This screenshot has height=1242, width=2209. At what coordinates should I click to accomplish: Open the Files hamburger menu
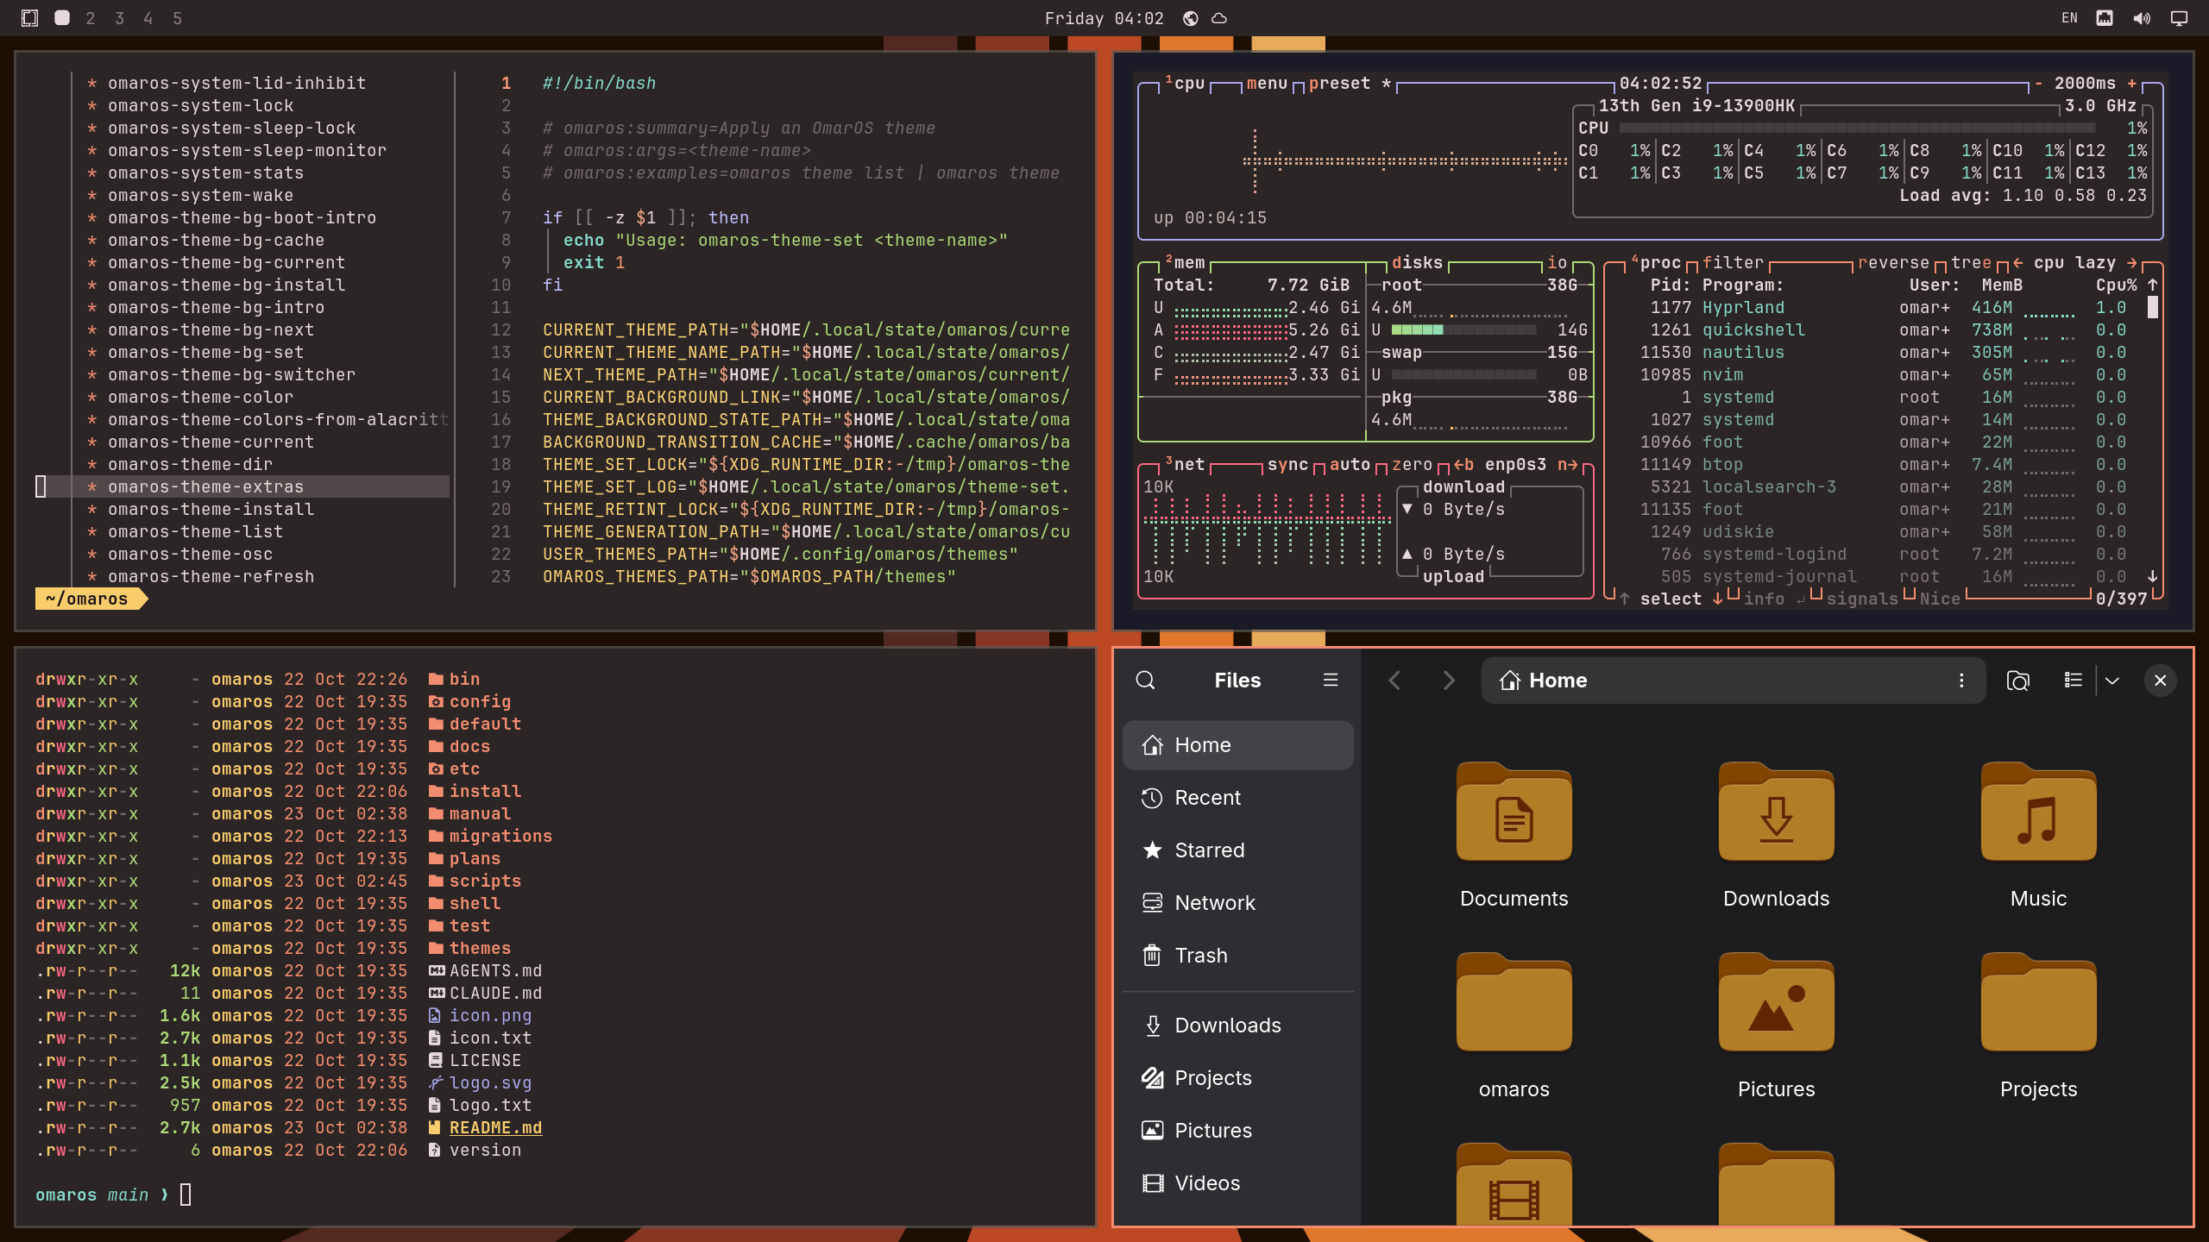(x=1331, y=681)
